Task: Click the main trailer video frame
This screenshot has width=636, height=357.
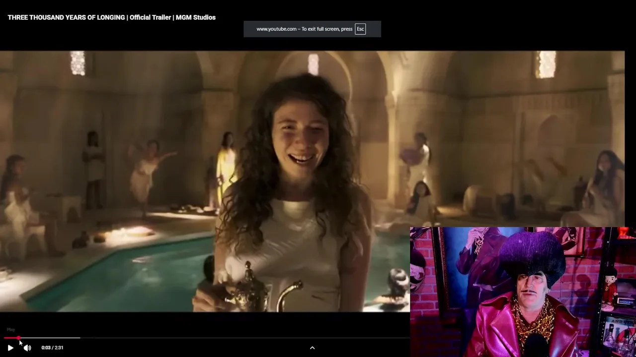Action: click(312, 181)
